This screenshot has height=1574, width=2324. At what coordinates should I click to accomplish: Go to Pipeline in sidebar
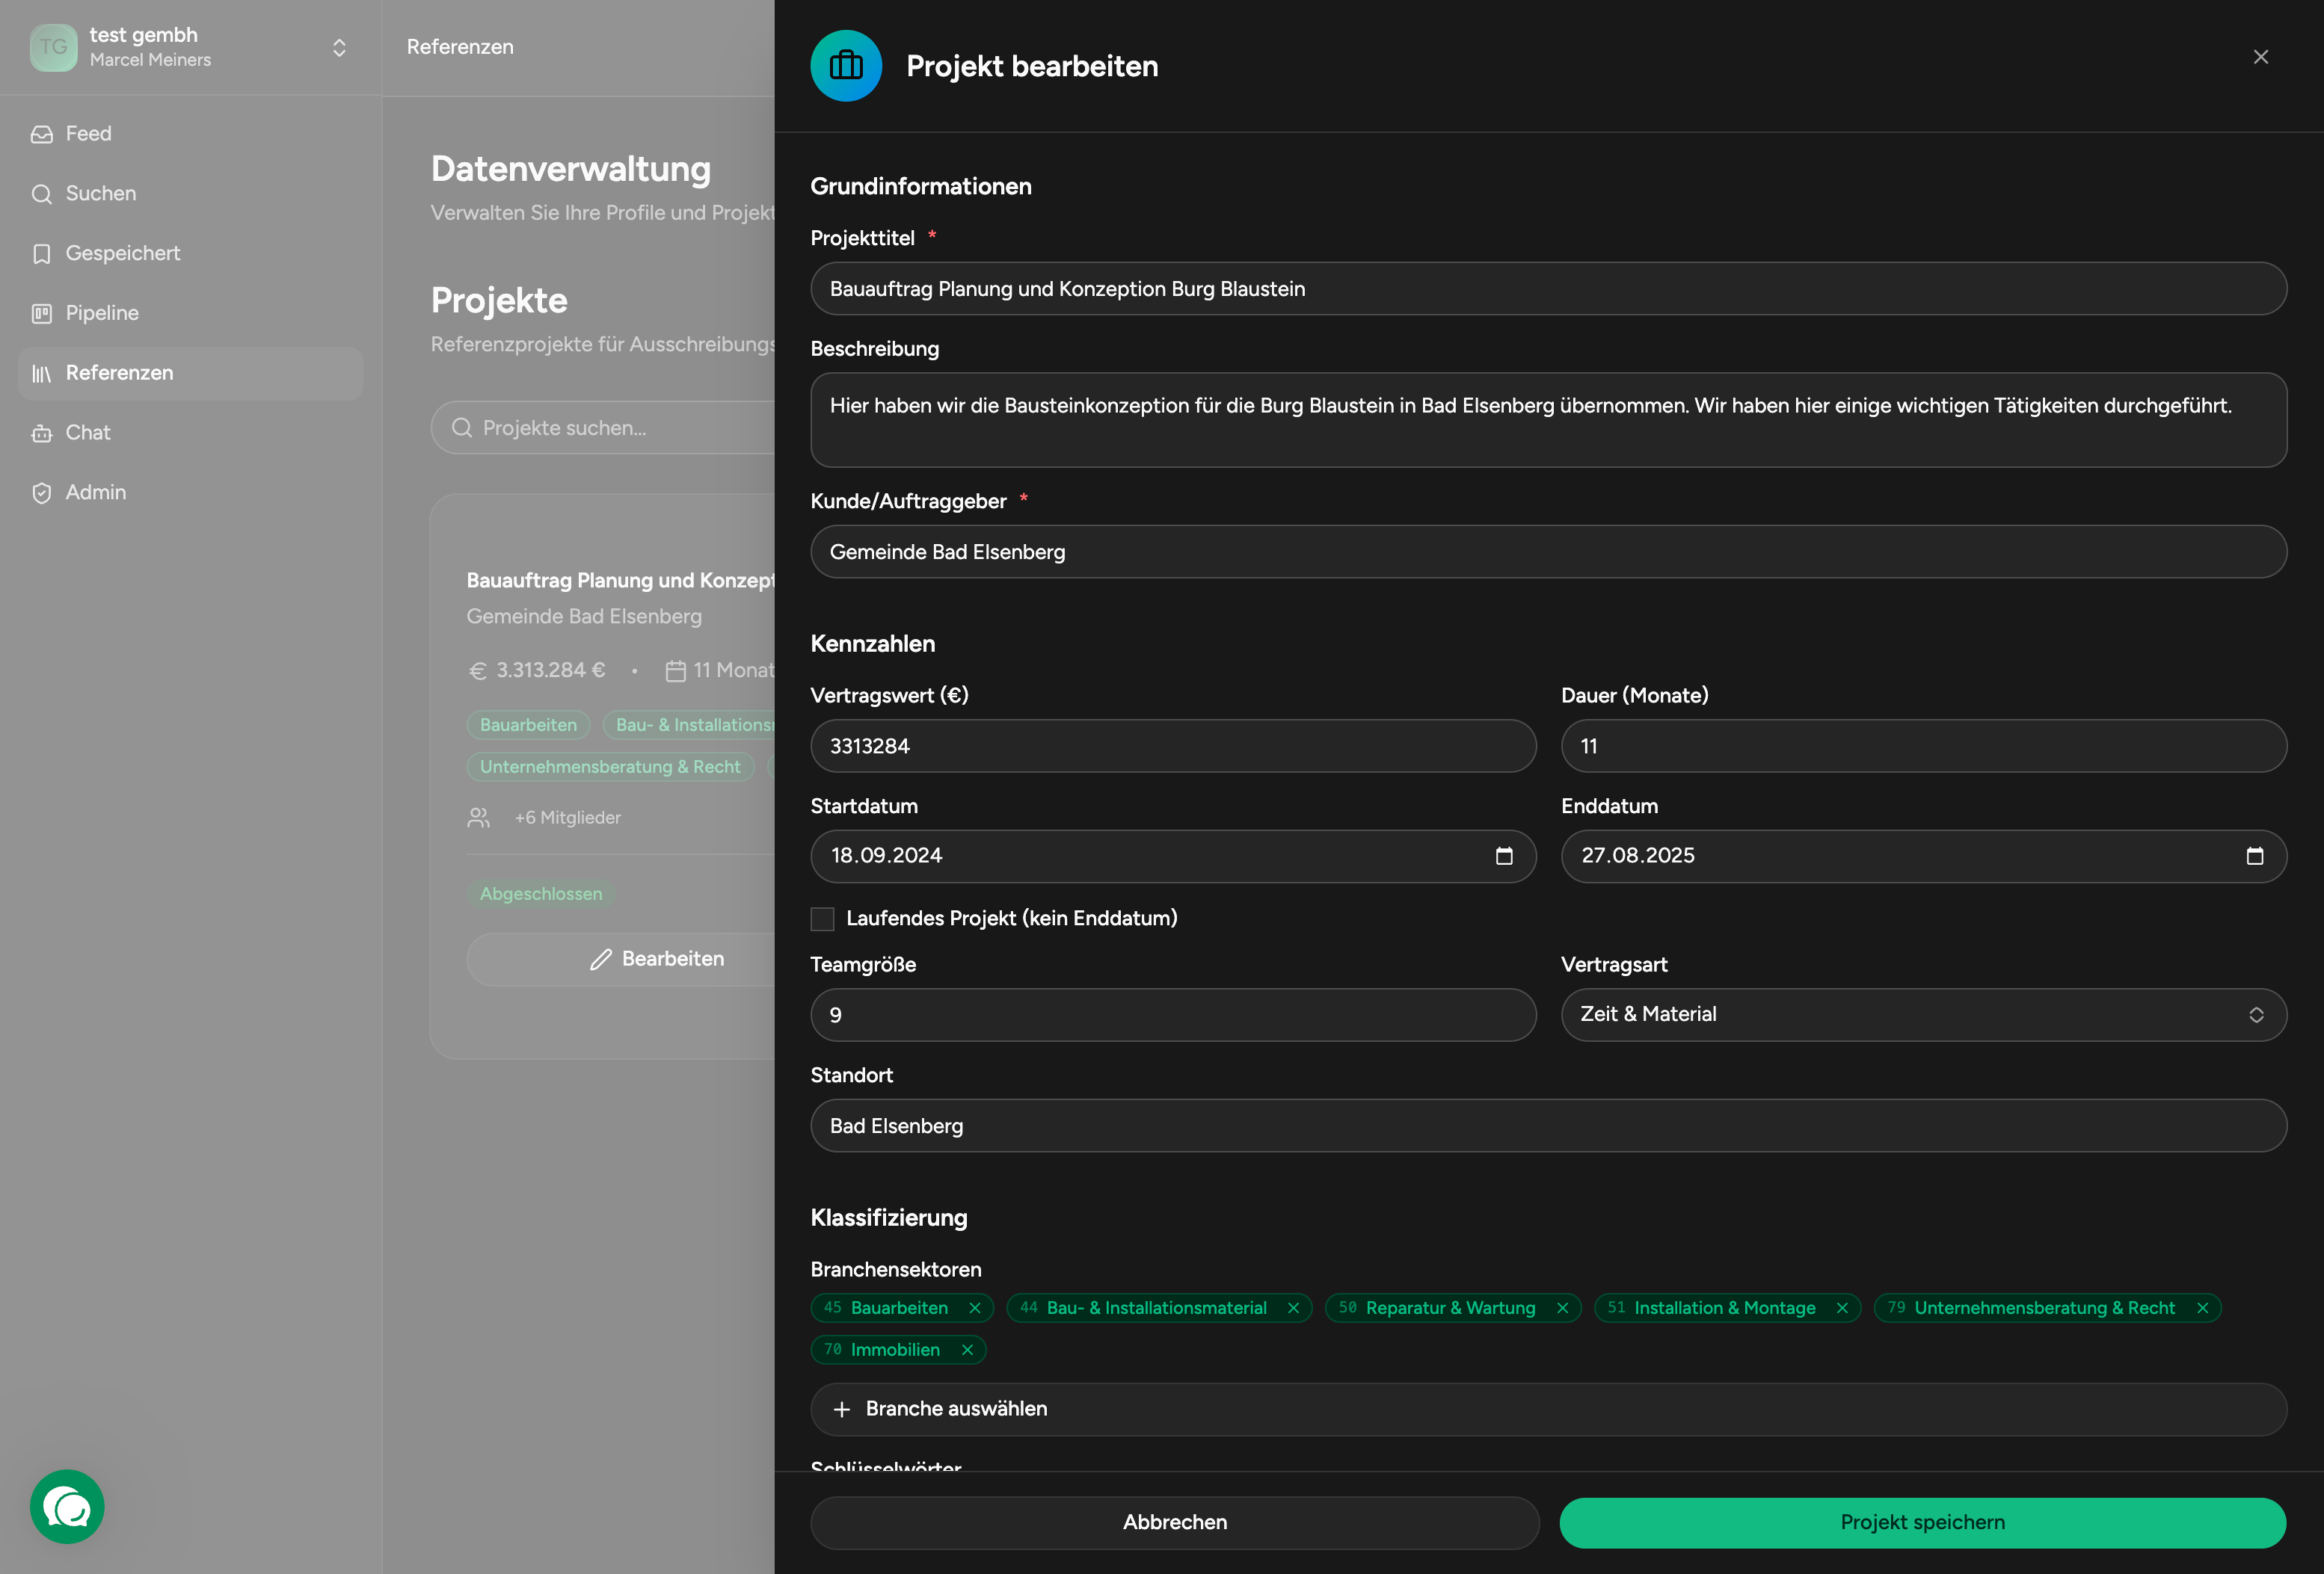pos(102,313)
